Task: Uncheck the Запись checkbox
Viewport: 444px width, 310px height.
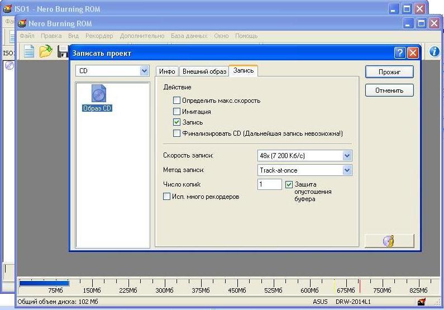Action: 176,122
